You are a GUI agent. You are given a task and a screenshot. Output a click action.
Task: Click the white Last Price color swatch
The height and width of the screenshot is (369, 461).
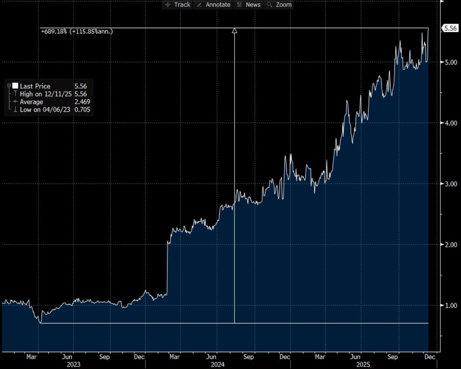point(15,86)
